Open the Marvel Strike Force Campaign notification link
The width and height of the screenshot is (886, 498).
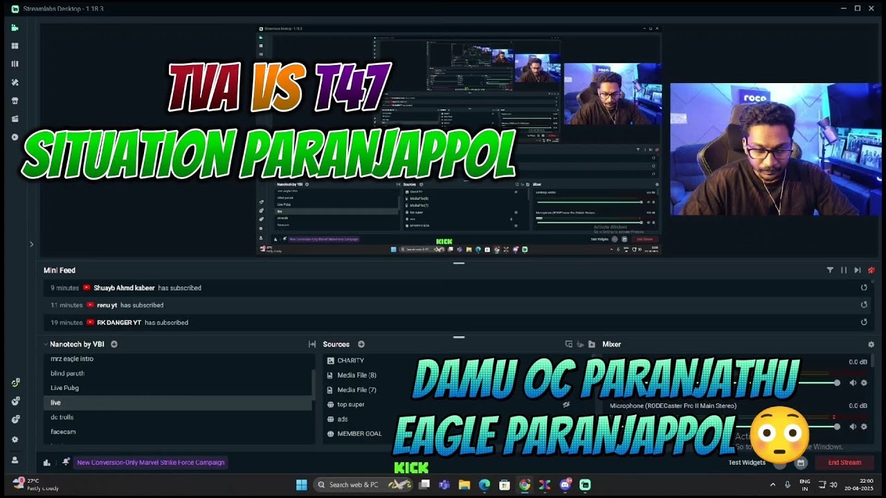point(151,463)
